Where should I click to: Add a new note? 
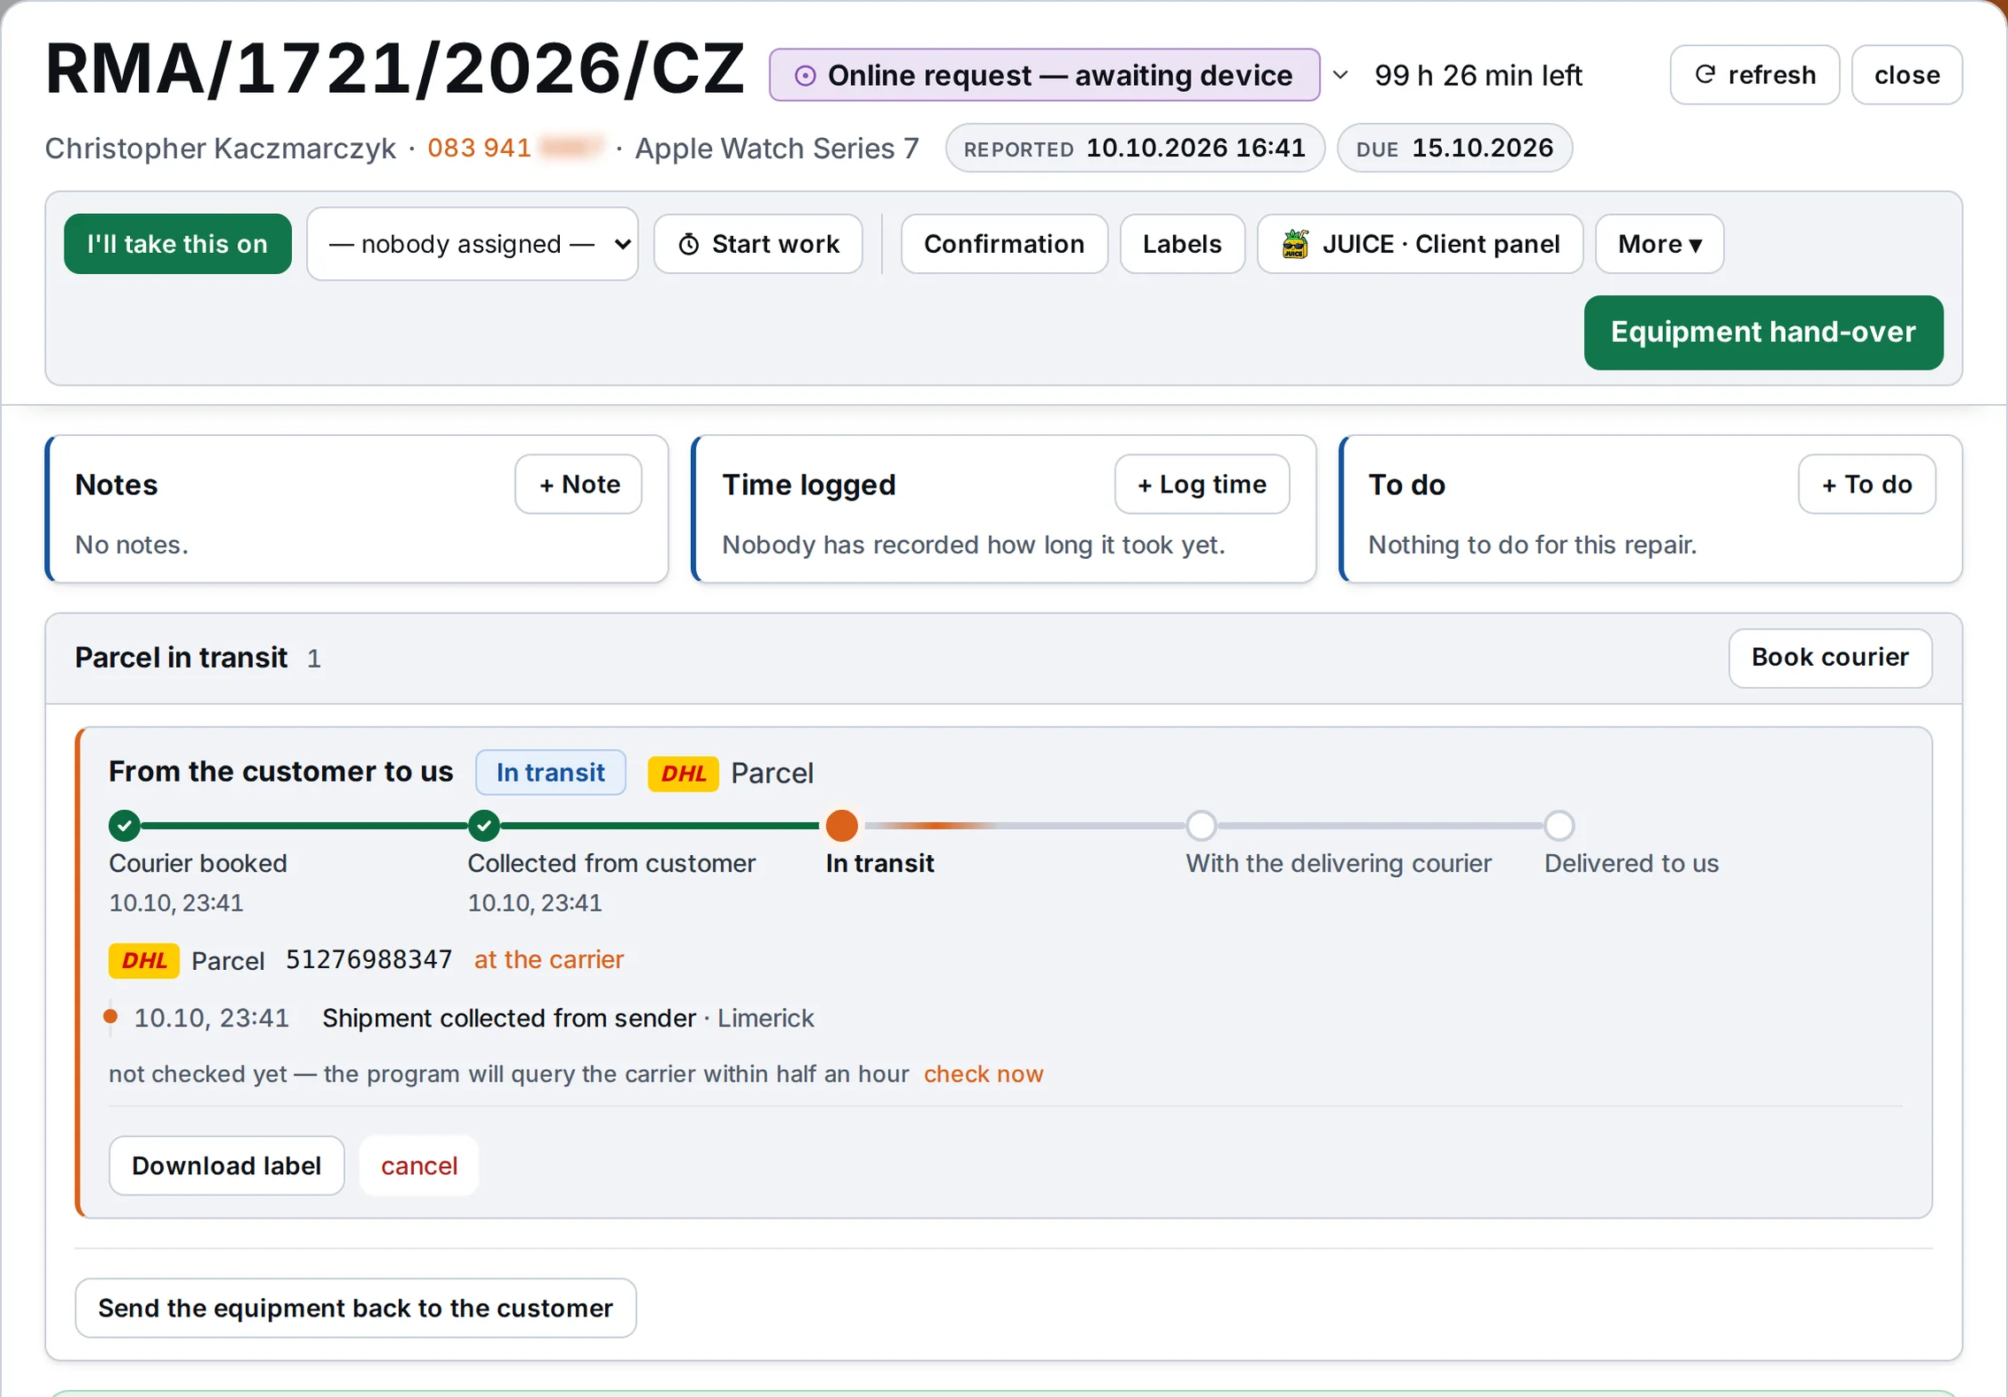(x=579, y=485)
